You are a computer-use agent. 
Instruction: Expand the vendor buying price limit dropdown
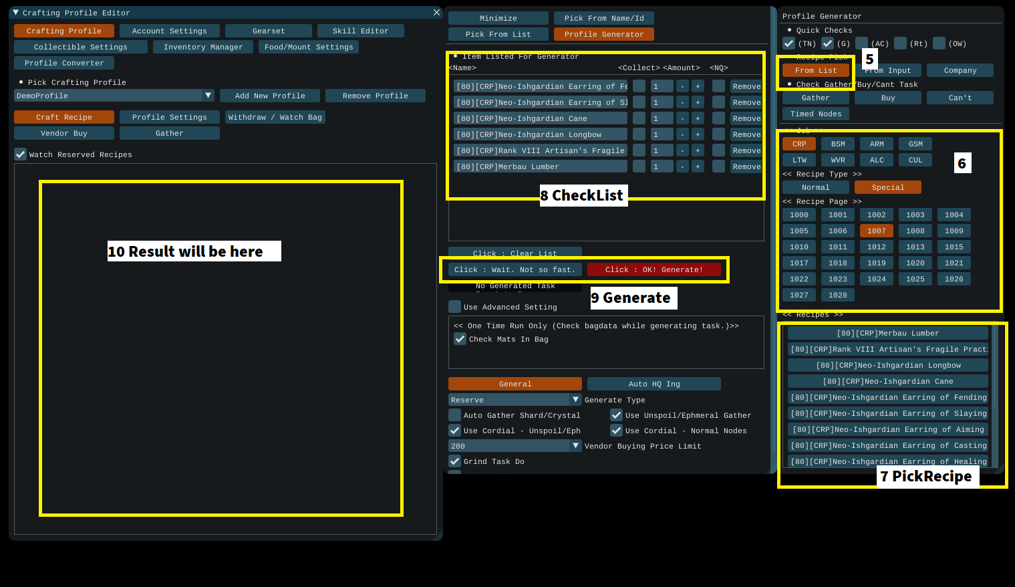pyautogui.click(x=575, y=446)
